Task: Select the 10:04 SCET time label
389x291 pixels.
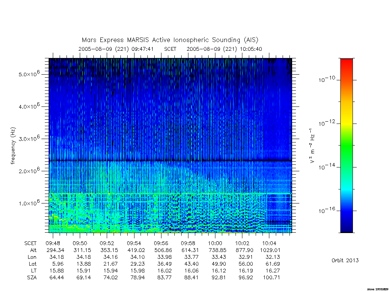Action: click(x=269, y=243)
